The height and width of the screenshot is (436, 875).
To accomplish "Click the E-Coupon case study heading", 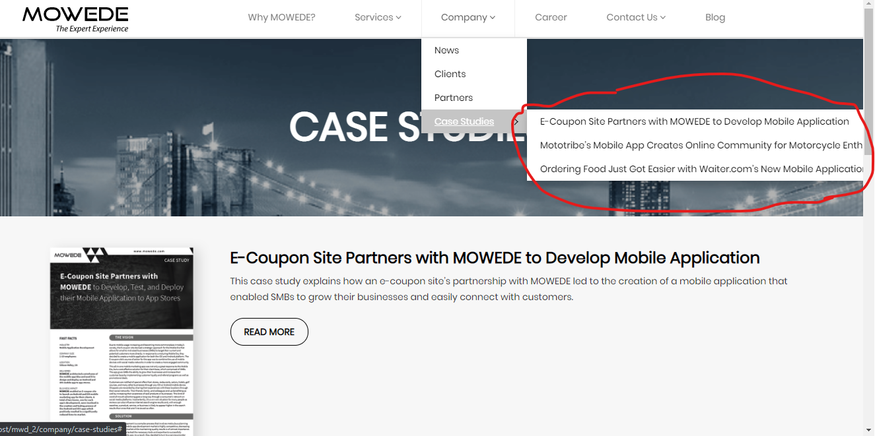I will coord(495,257).
